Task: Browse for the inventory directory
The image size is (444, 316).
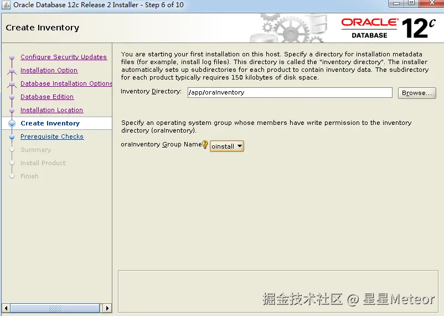Action: [417, 93]
